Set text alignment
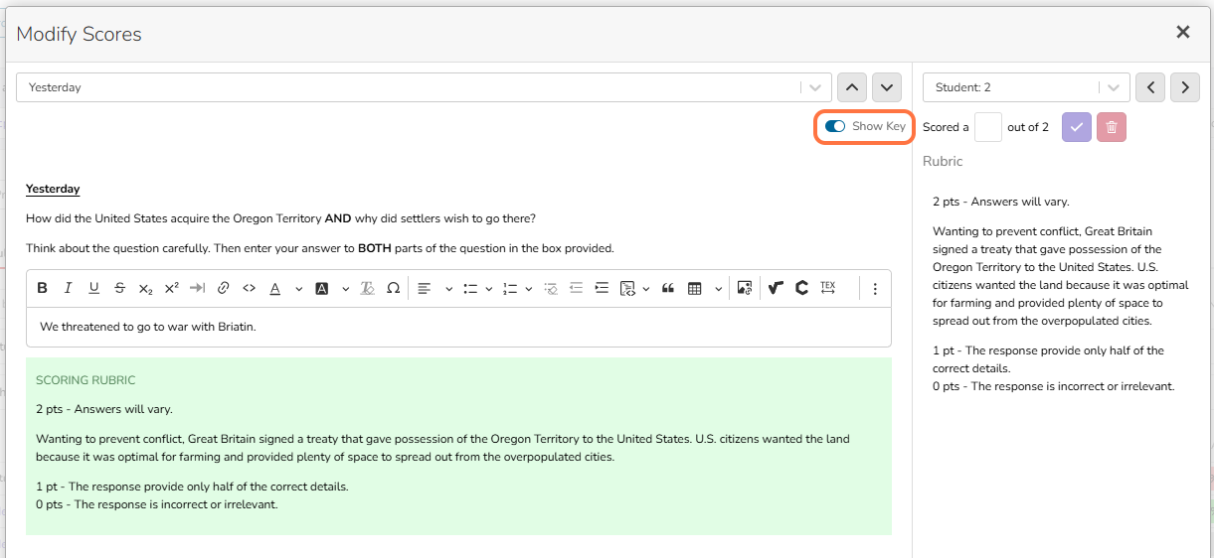Screen dimensions: 1214x558 pyautogui.click(x=425, y=288)
